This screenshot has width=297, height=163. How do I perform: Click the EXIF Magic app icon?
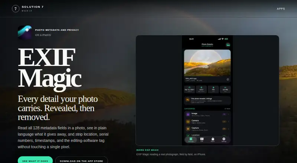(25, 32)
